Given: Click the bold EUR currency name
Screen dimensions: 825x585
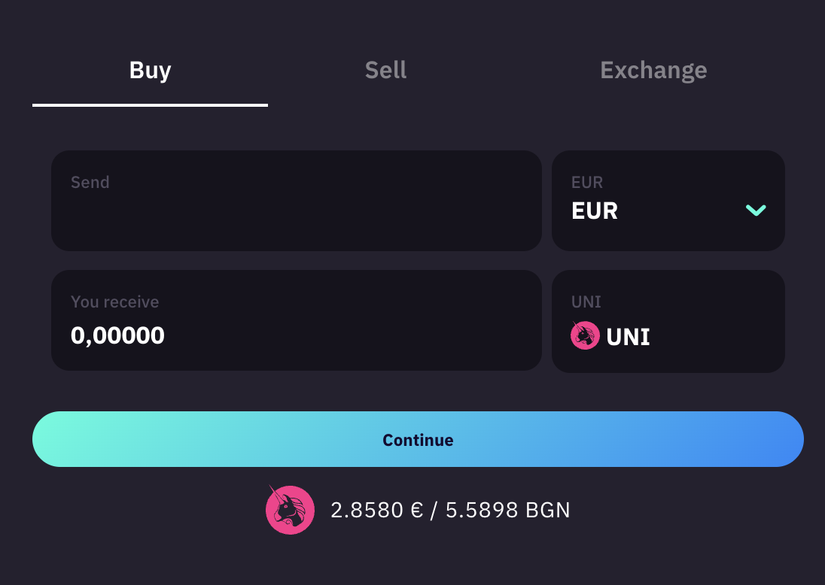Looking at the screenshot, I should [x=595, y=211].
